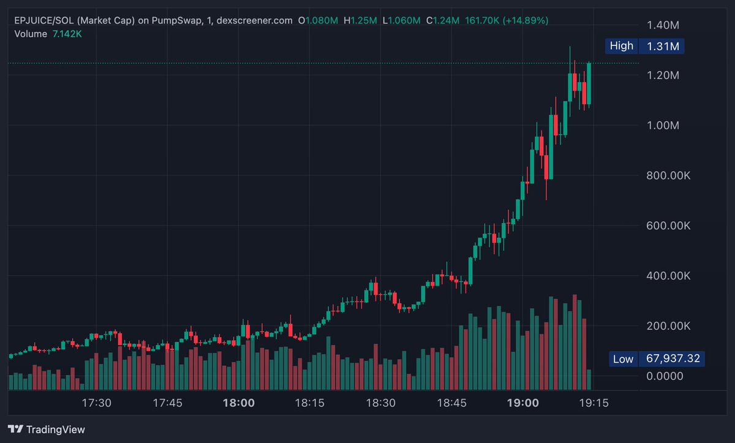
Task: Click the open value O1.080M
Action: click(318, 21)
